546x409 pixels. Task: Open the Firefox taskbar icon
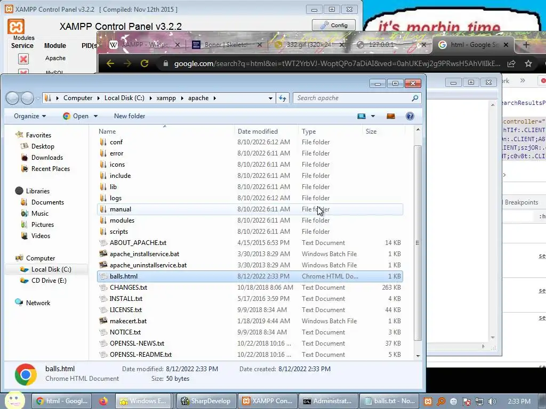pos(103,402)
